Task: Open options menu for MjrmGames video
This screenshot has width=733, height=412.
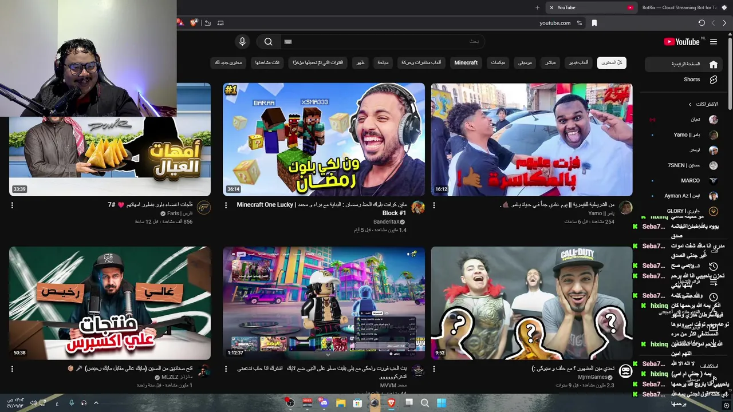Action: (434, 369)
